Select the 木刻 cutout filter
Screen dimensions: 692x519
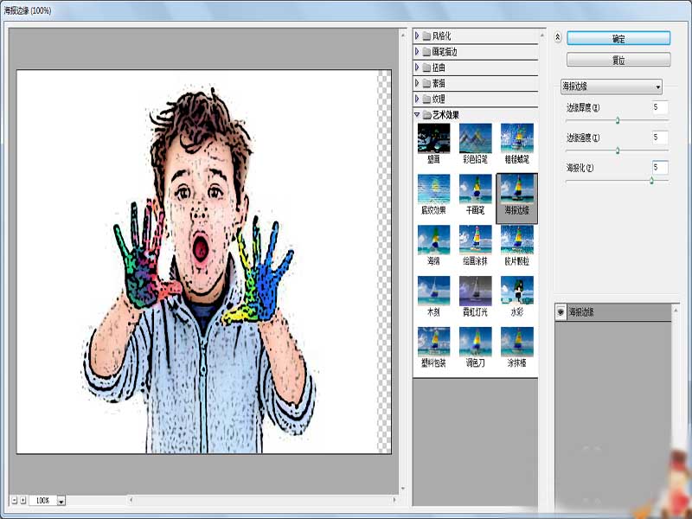(x=433, y=297)
